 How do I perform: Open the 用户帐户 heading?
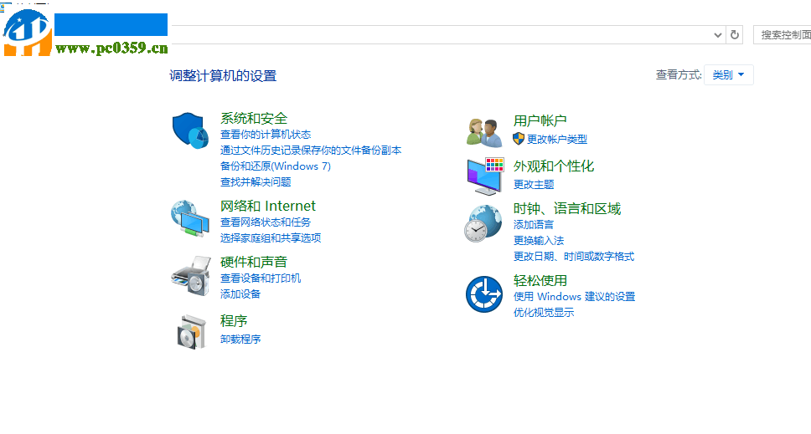[540, 120]
